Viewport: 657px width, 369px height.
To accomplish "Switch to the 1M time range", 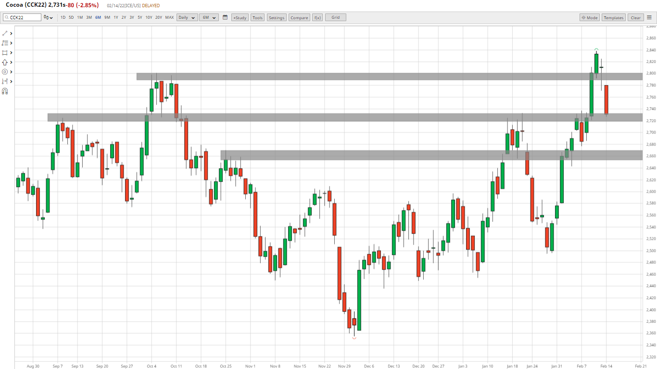I will [80, 17].
